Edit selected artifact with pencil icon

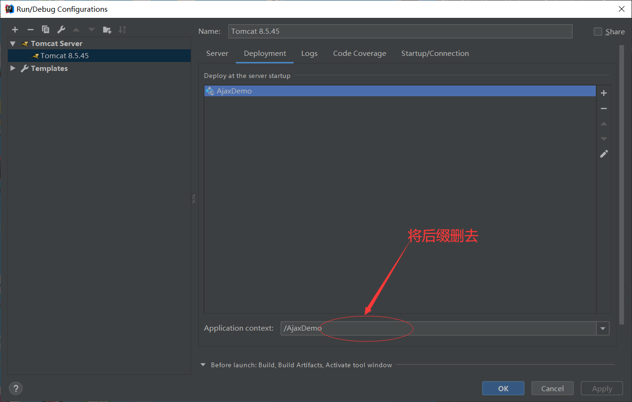(604, 154)
